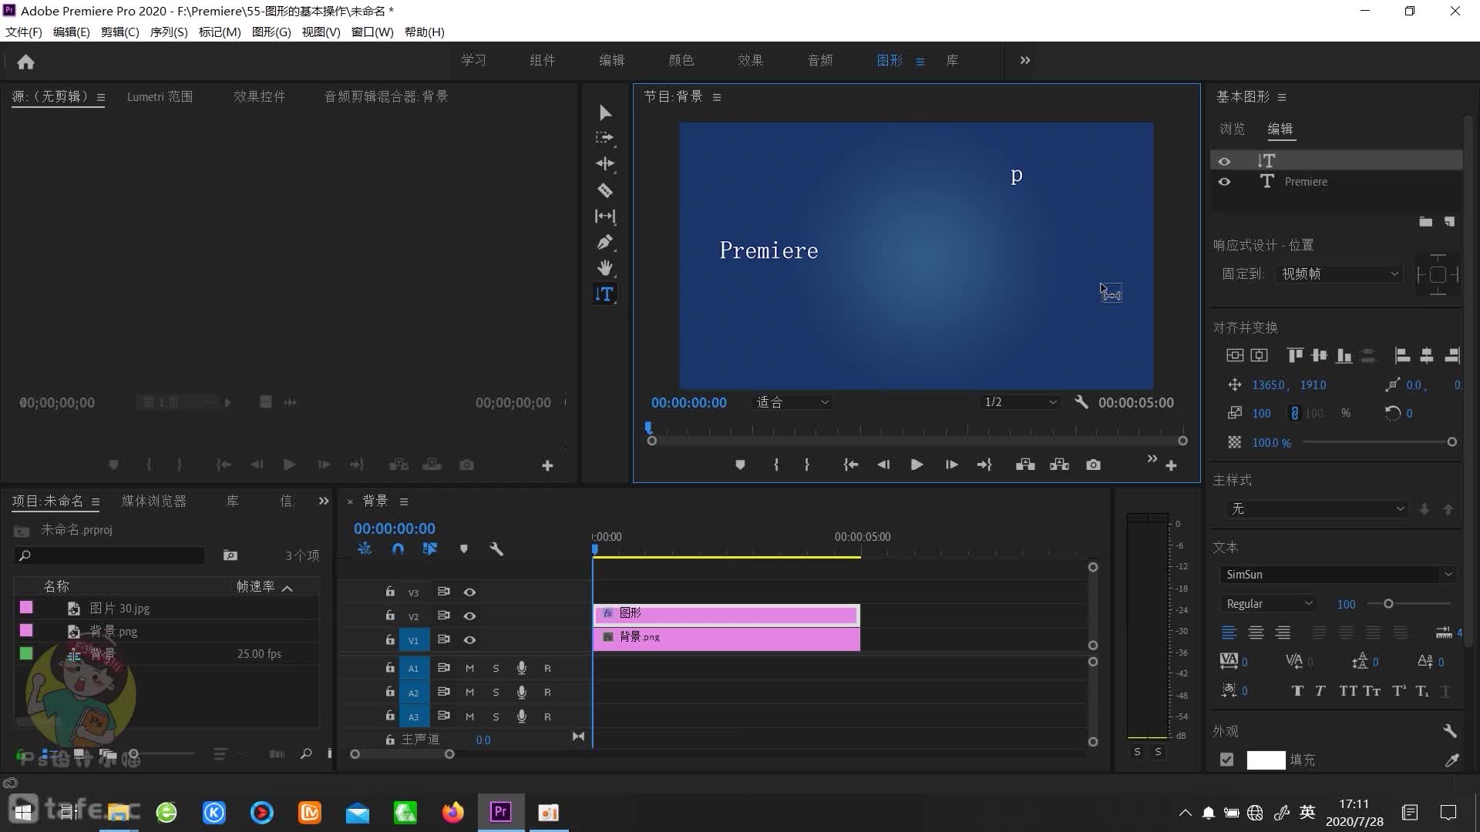Expand project panel tabs overflow

(x=324, y=502)
